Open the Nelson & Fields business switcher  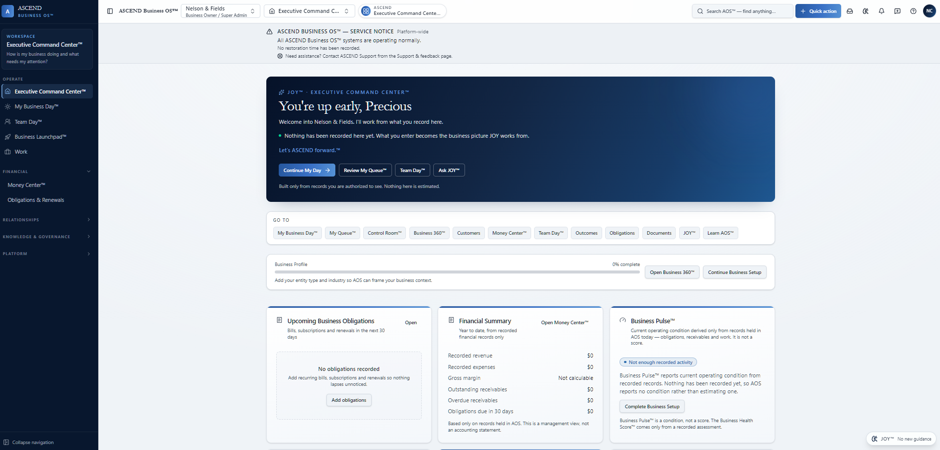220,11
